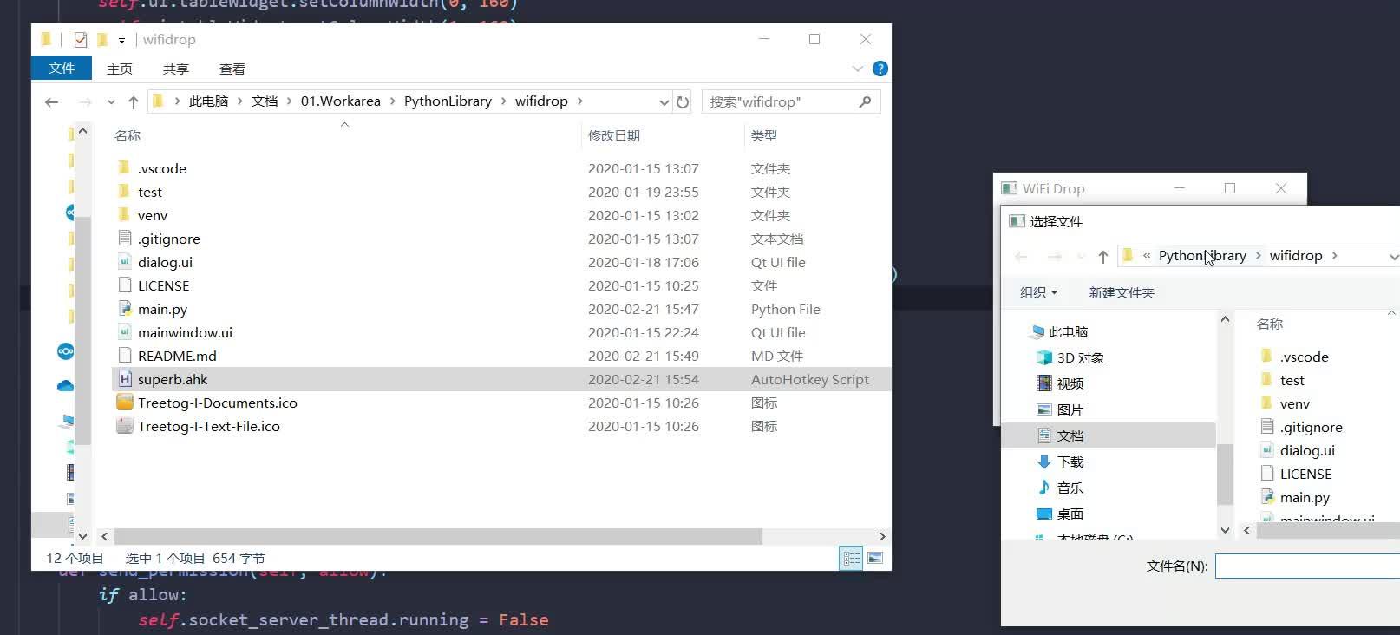Viewport: 1400px width, 635px height.
Task: Open the recent locations dropdown arrow
Action: point(111,101)
